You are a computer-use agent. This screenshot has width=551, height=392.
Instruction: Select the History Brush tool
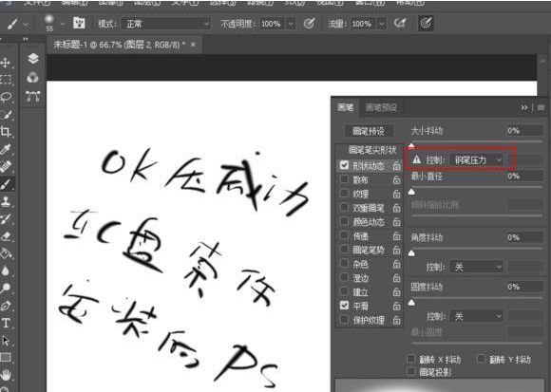[x=6, y=219]
